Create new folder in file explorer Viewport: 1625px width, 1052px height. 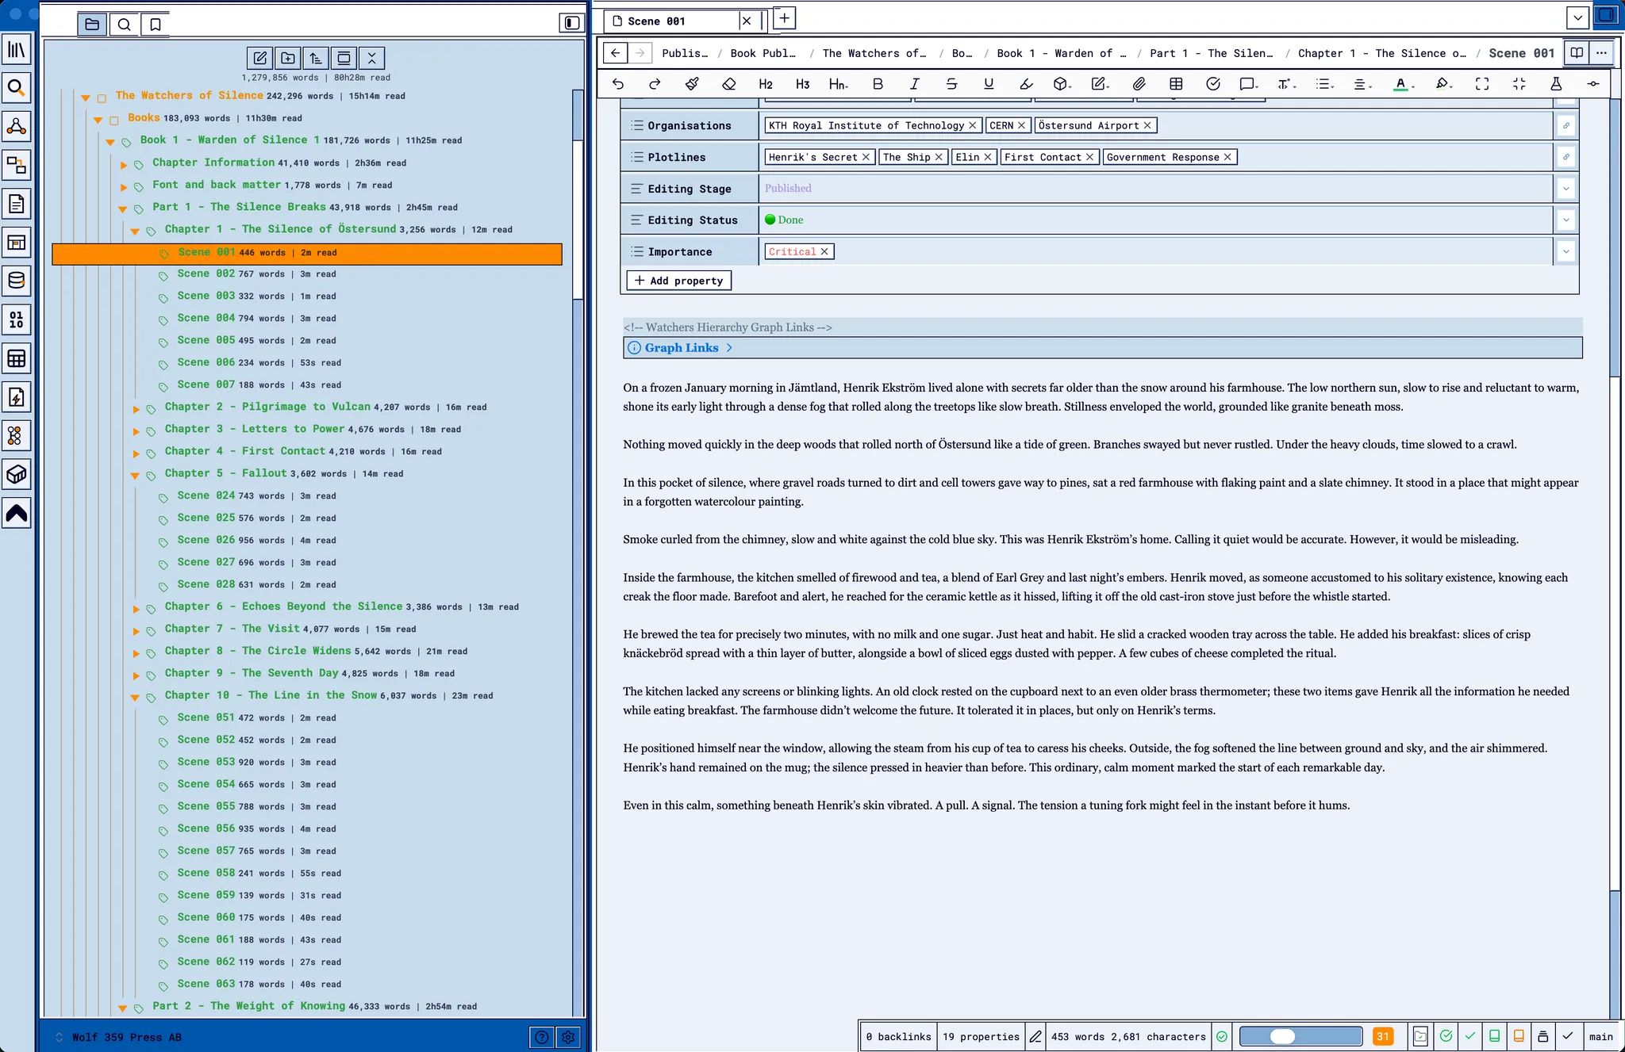tap(288, 58)
